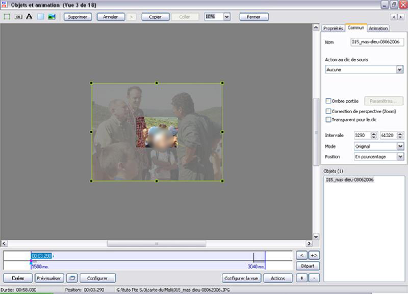Enable the Ombre portée checkbox
The height and width of the screenshot is (294, 408).
(x=328, y=101)
